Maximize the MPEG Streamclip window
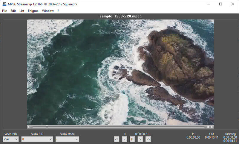This screenshot has width=239, height=144. point(220,4)
